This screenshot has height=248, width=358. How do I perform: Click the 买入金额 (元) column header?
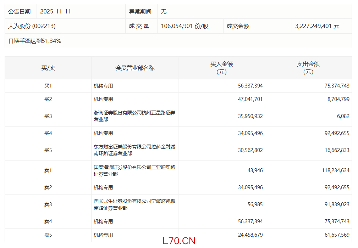(221, 68)
